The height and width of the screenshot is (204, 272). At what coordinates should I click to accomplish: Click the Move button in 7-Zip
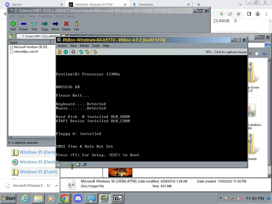tap(55, 26)
